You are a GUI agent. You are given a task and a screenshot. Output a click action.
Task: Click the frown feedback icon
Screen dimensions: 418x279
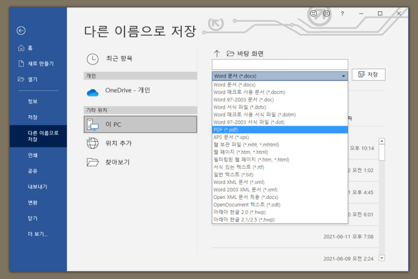327,14
